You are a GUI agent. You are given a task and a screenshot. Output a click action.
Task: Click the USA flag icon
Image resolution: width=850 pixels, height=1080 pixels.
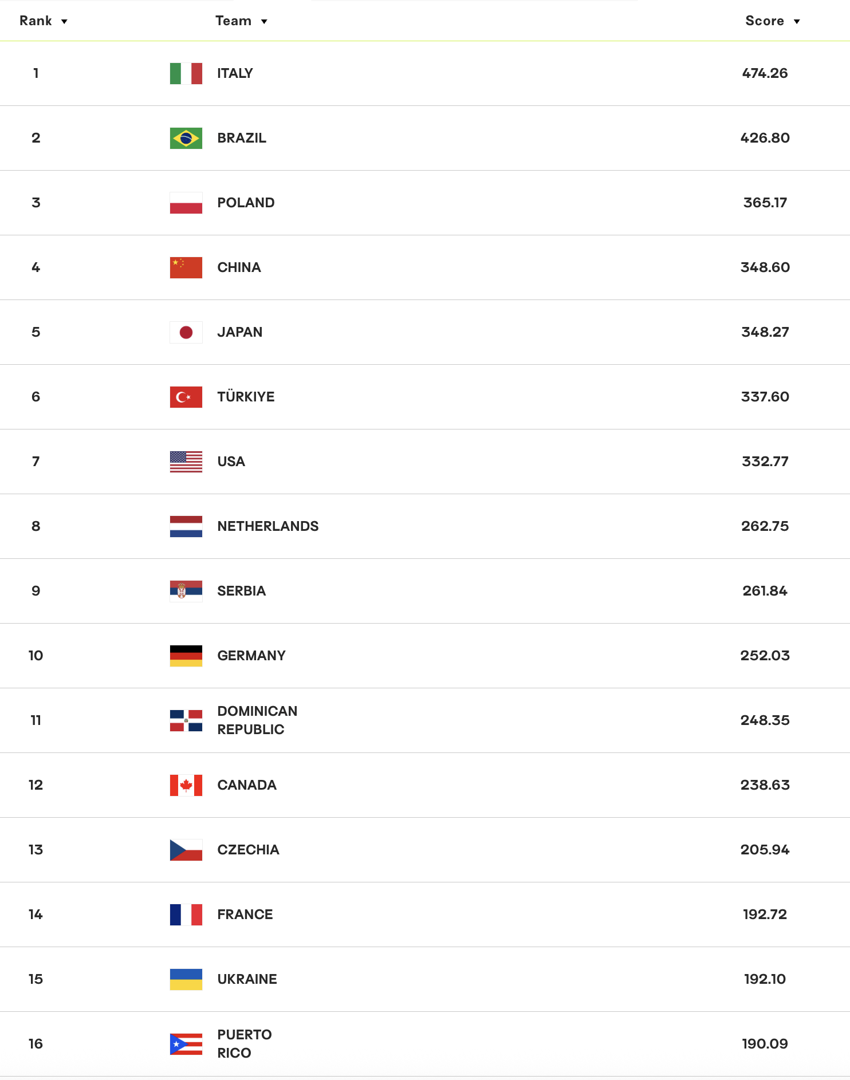click(186, 462)
